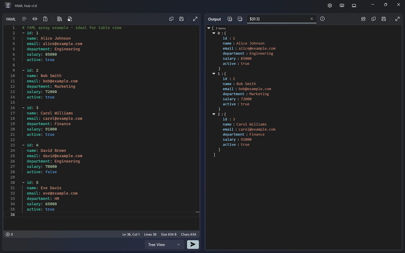Screen dimensions: 405x253
Task: Click 'Lines 36' status entry
Action: pyautogui.click(x=150, y=234)
